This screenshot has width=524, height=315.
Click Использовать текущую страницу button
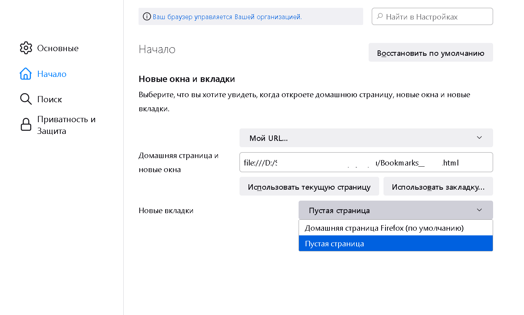tap(309, 187)
